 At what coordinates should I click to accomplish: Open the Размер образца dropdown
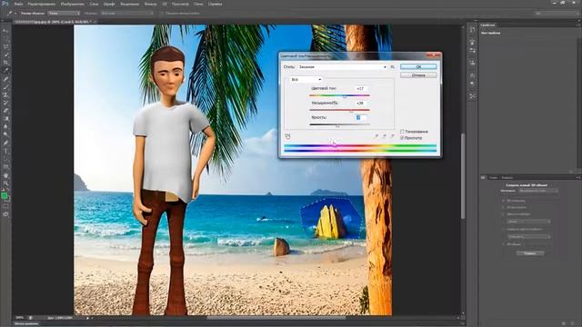(64, 13)
